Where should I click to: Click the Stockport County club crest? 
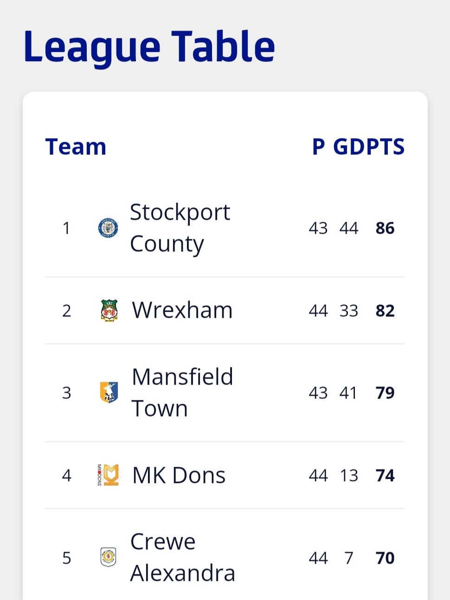click(x=109, y=228)
